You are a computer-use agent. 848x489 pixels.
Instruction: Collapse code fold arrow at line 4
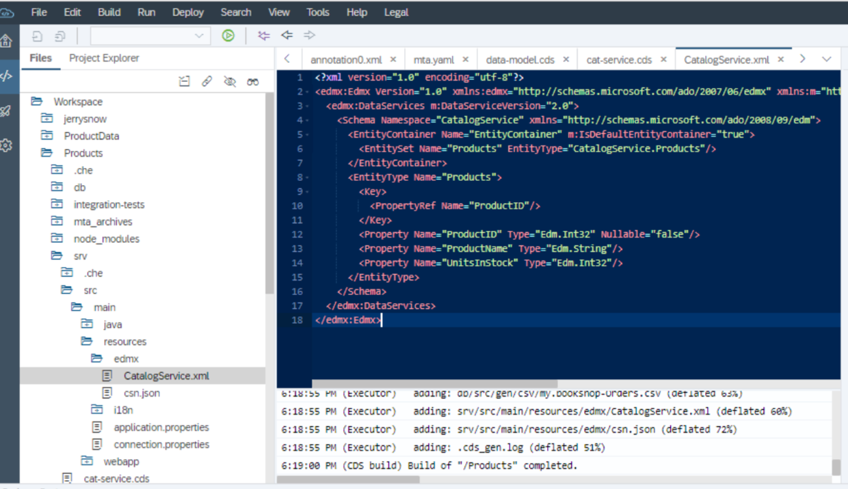(309, 120)
